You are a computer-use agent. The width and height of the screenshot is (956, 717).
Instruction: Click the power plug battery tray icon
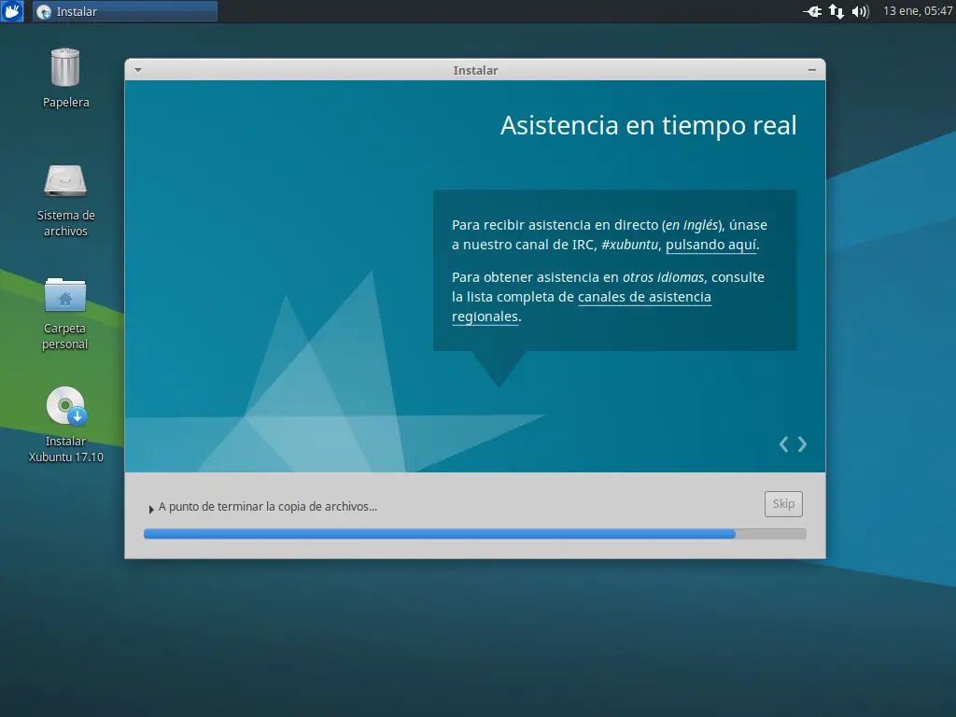tap(813, 11)
